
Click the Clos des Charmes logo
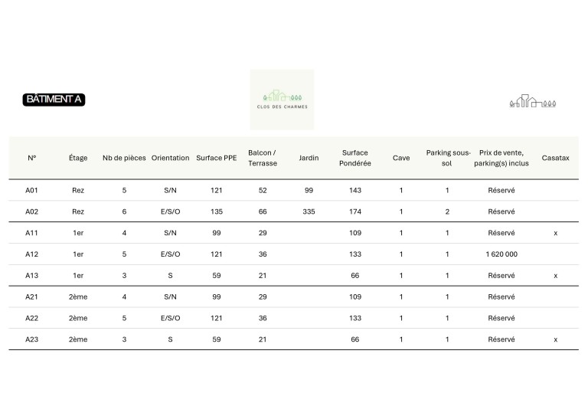[282, 100]
